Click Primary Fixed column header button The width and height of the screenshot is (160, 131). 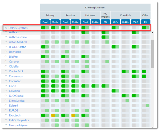[x=45, y=22]
